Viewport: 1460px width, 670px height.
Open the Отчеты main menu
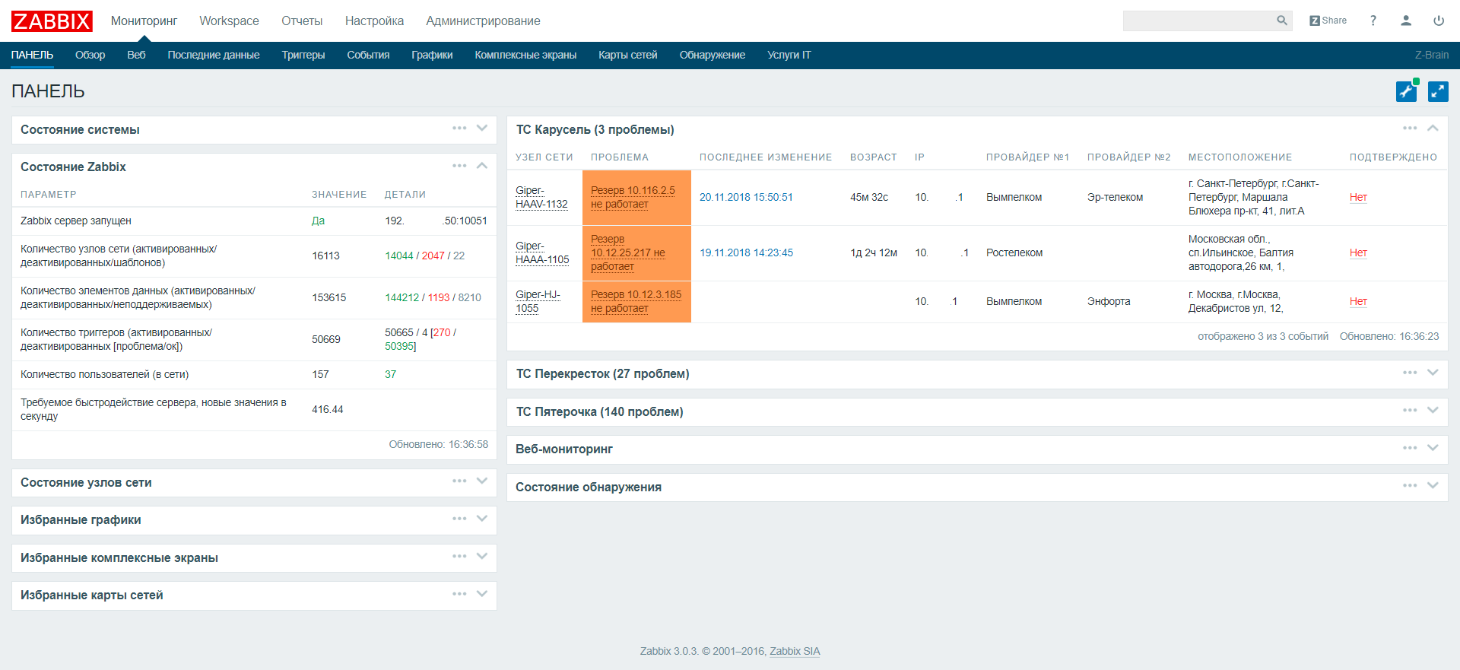pos(302,21)
